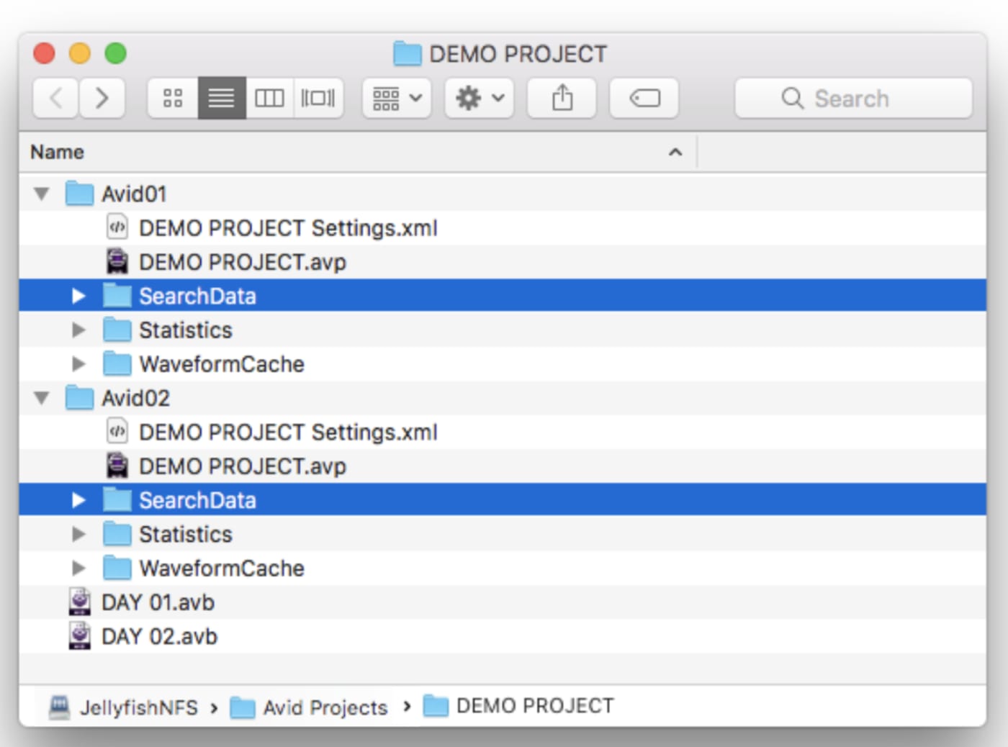The width and height of the screenshot is (1008, 747).
Task: Select SearchData folder icon in Avid02
Action: coord(117,499)
